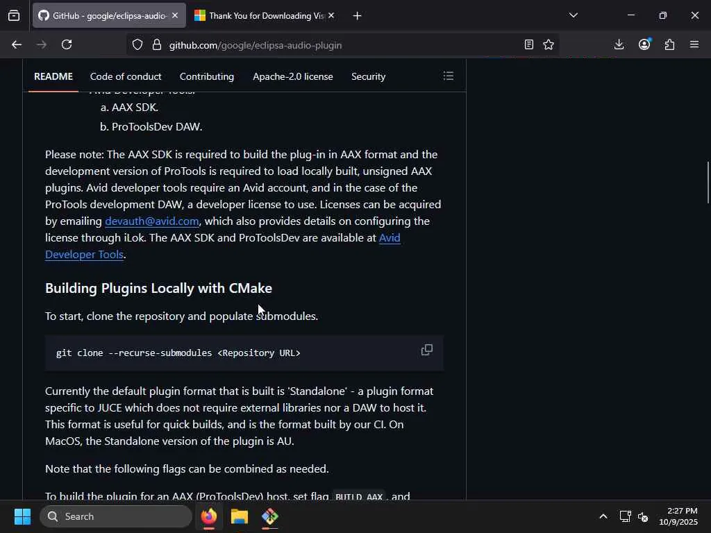Go back to the previous page
Image resolution: width=711 pixels, height=533 pixels.
tap(17, 45)
